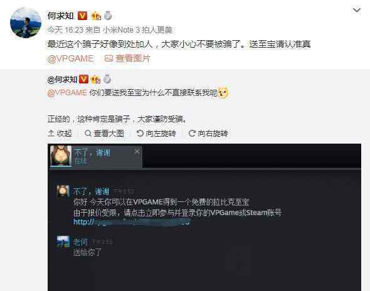Open @何求知 name in reposted message
This screenshot has height=291, width=370.
point(62,80)
